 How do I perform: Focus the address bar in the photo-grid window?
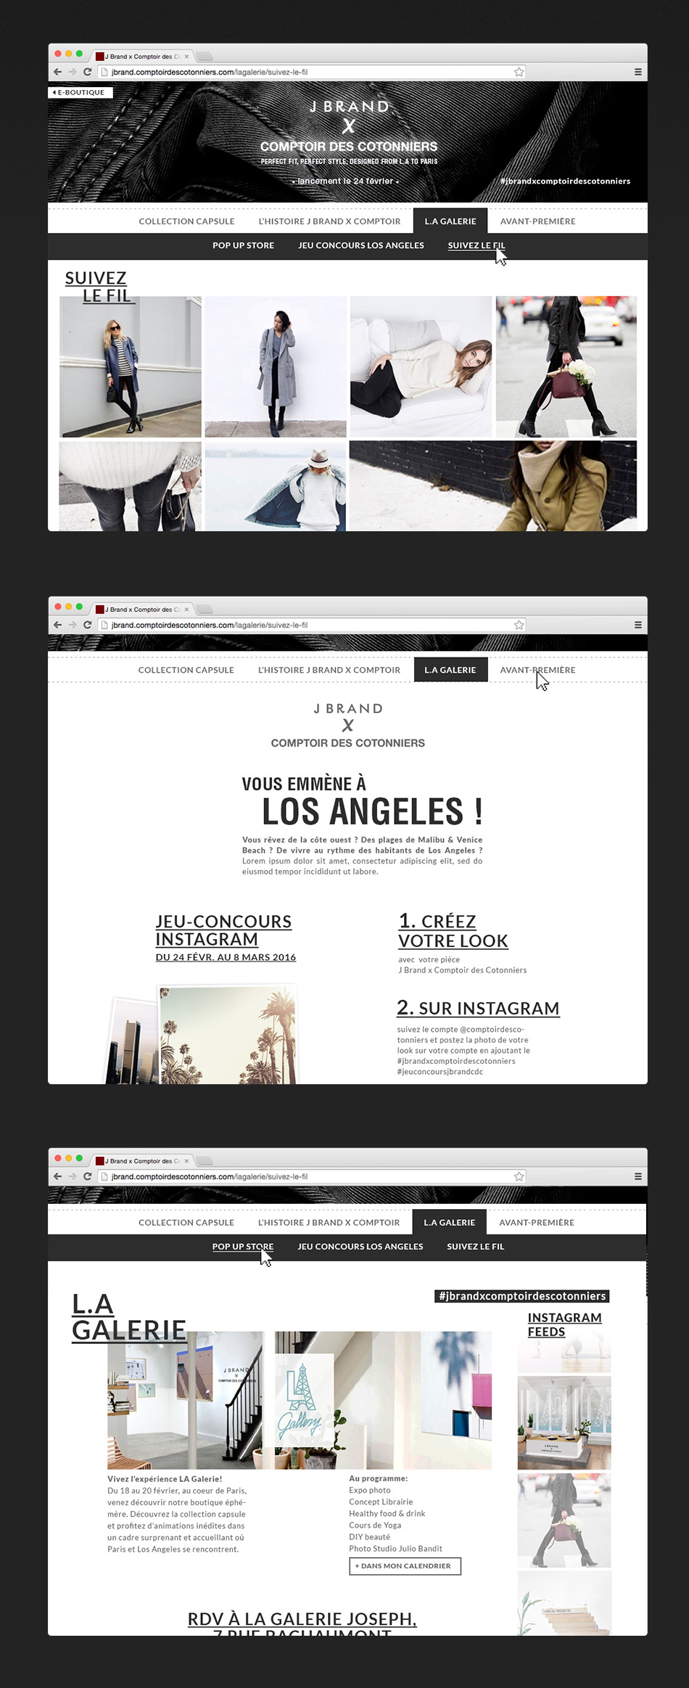click(312, 72)
